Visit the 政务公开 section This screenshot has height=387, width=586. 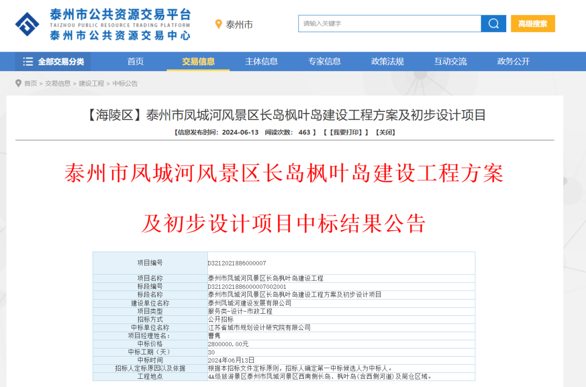tap(513, 62)
